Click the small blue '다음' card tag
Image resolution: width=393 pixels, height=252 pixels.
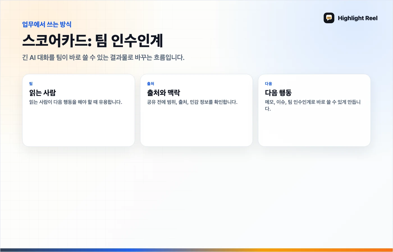268,84
